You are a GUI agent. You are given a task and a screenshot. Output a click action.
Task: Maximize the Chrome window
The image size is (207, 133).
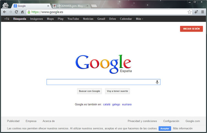(195, 2)
